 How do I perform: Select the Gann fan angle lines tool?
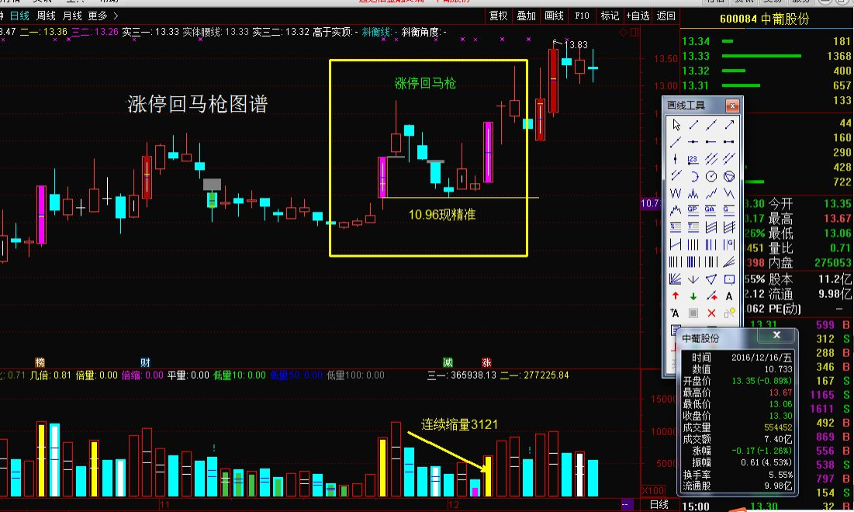tap(676, 279)
